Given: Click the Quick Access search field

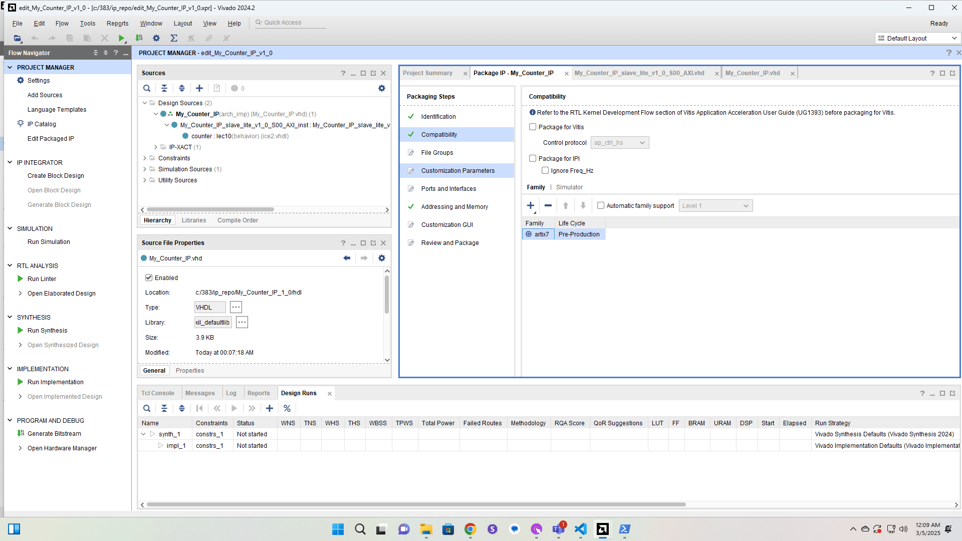Looking at the screenshot, I should pos(291,23).
